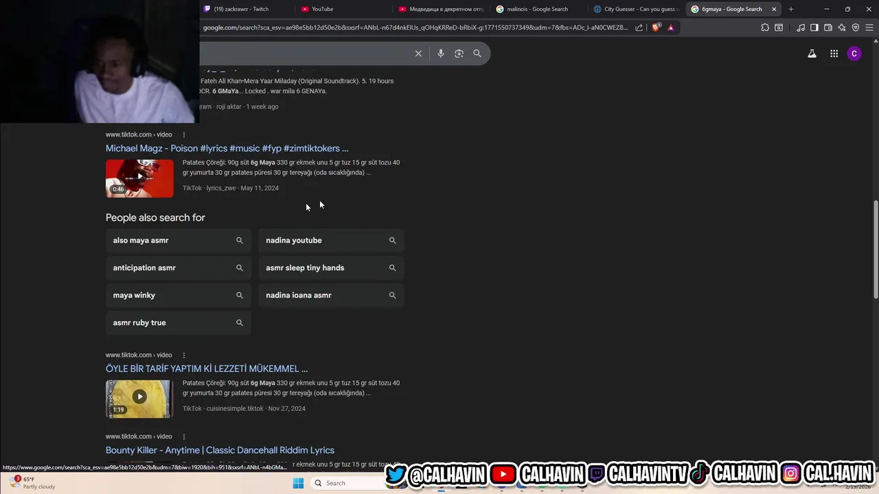Open the Brave Wallet icon

[828, 27]
